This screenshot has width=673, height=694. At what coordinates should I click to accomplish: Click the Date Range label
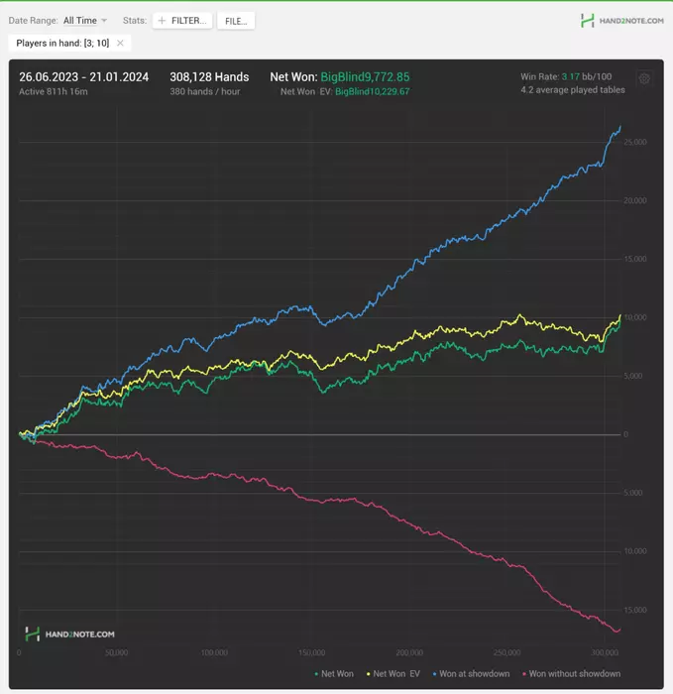(x=33, y=21)
